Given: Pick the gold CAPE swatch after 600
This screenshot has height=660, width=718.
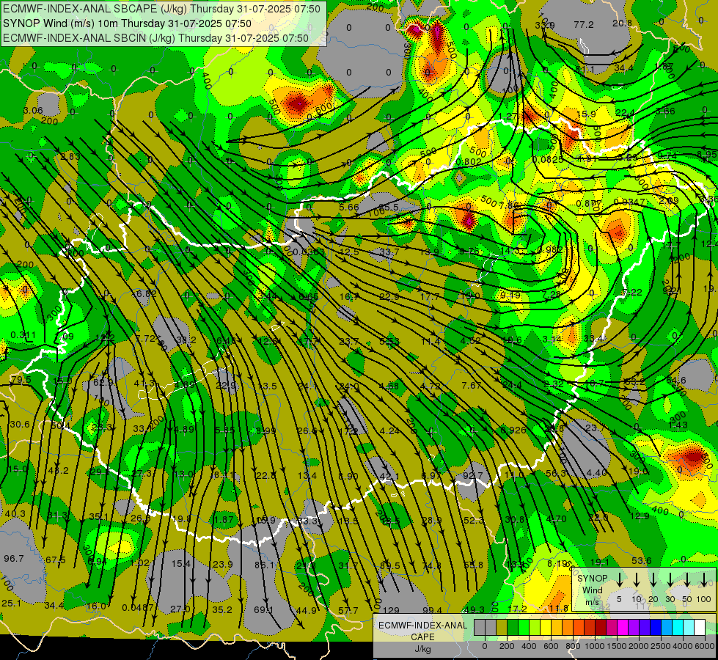Looking at the screenshot, I should (557, 627).
